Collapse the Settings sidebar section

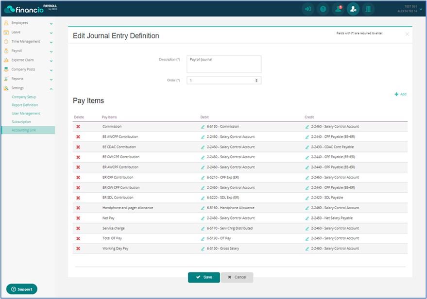click(x=28, y=88)
